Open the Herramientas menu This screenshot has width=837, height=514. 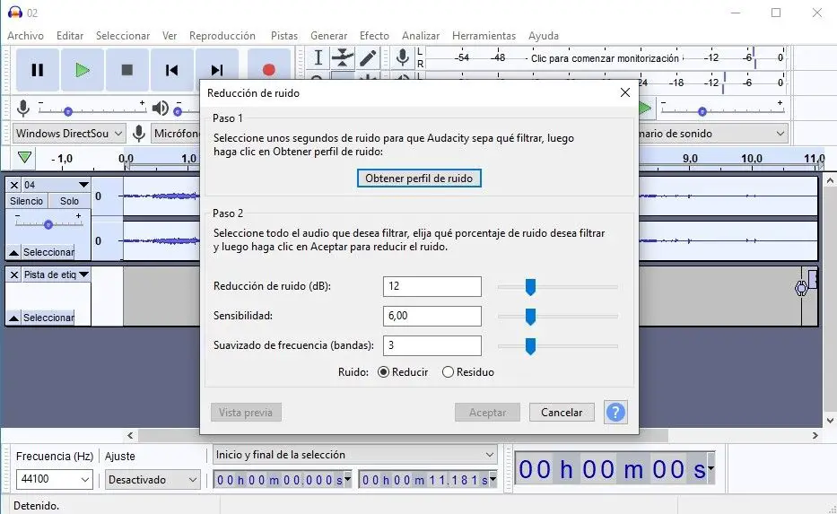pyautogui.click(x=484, y=36)
